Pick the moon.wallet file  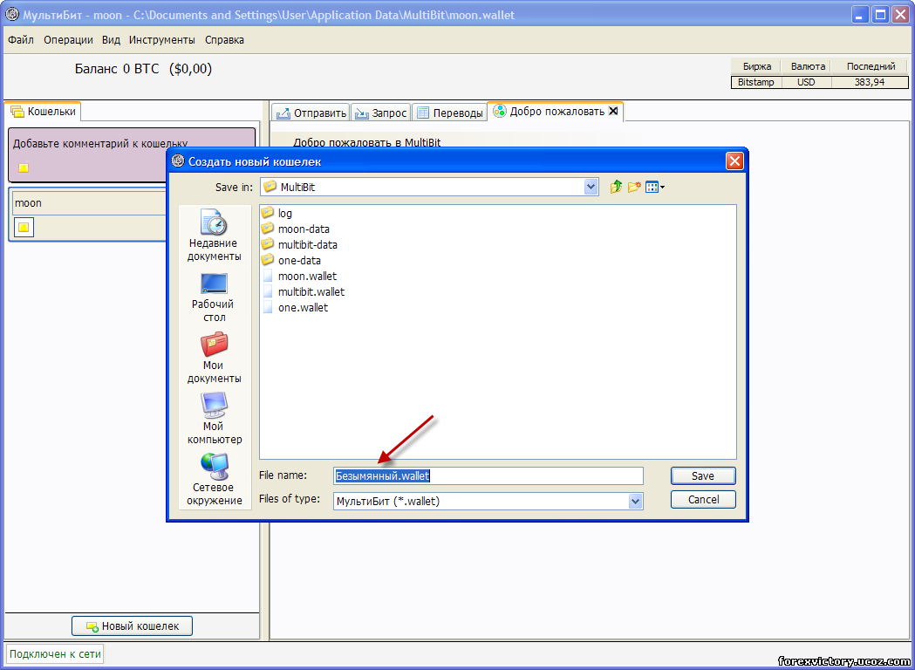(x=299, y=276)
